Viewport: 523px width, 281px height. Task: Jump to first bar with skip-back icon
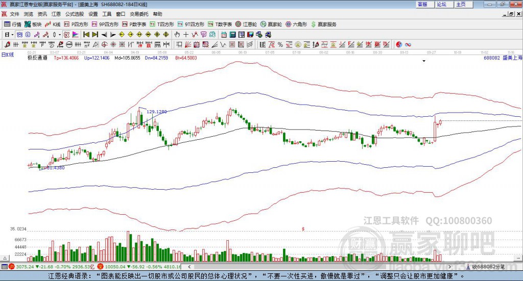(x=86, y=35)
